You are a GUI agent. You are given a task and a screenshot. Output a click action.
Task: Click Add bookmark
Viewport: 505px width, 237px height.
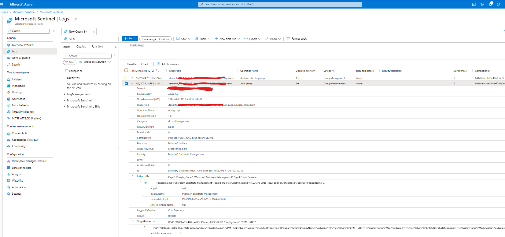click(168, 64)
